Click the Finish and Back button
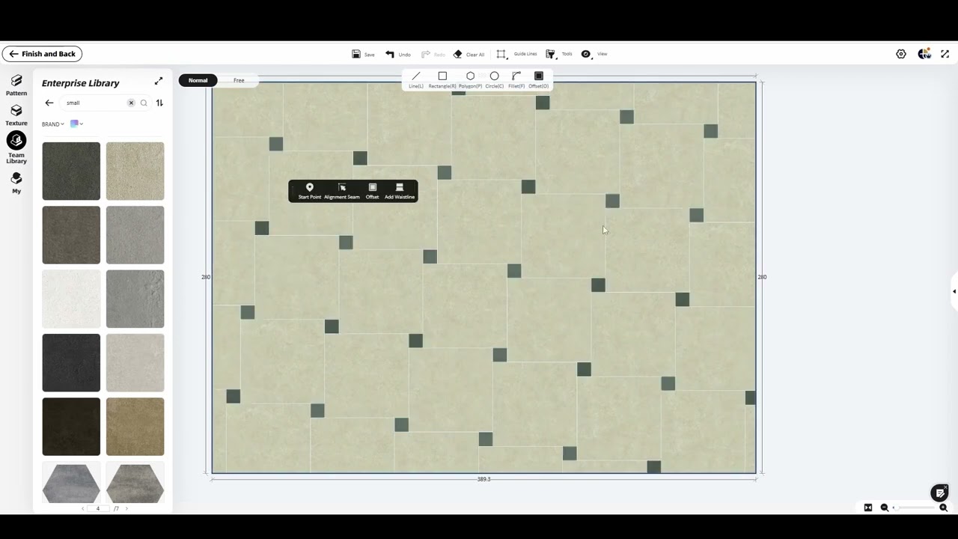 (x=42, y=54)
